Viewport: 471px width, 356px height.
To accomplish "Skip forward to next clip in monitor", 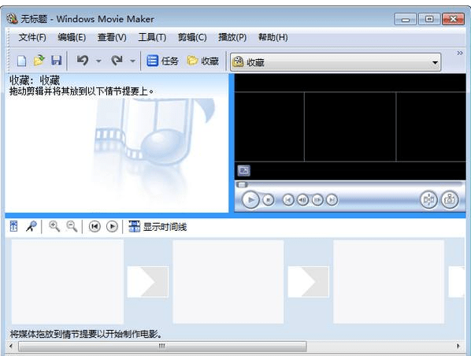I will coord(332,200).
